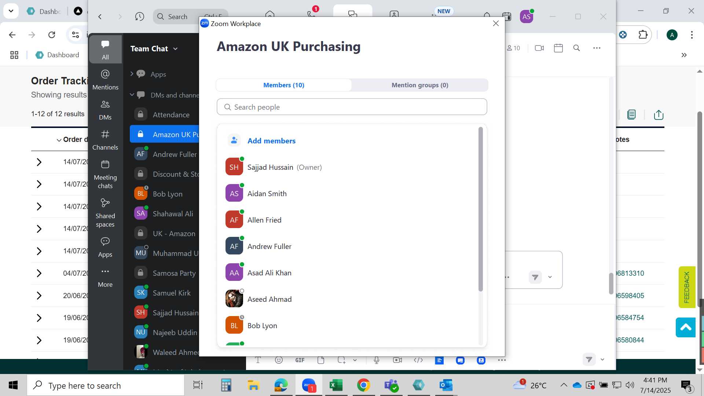The image size is (704, 396).
Task: Expand the first 14/07 order row
Action: [39, 162]
